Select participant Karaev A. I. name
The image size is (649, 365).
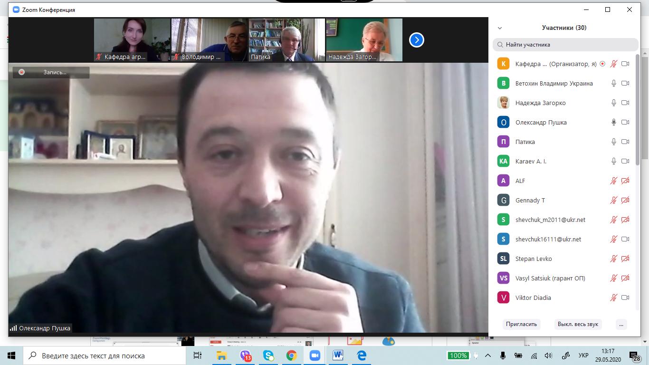(x=531, y=161)
